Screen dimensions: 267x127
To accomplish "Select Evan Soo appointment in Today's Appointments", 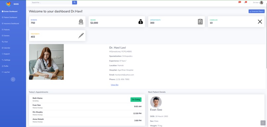I will pyautogui.click(x=87, y=106).
